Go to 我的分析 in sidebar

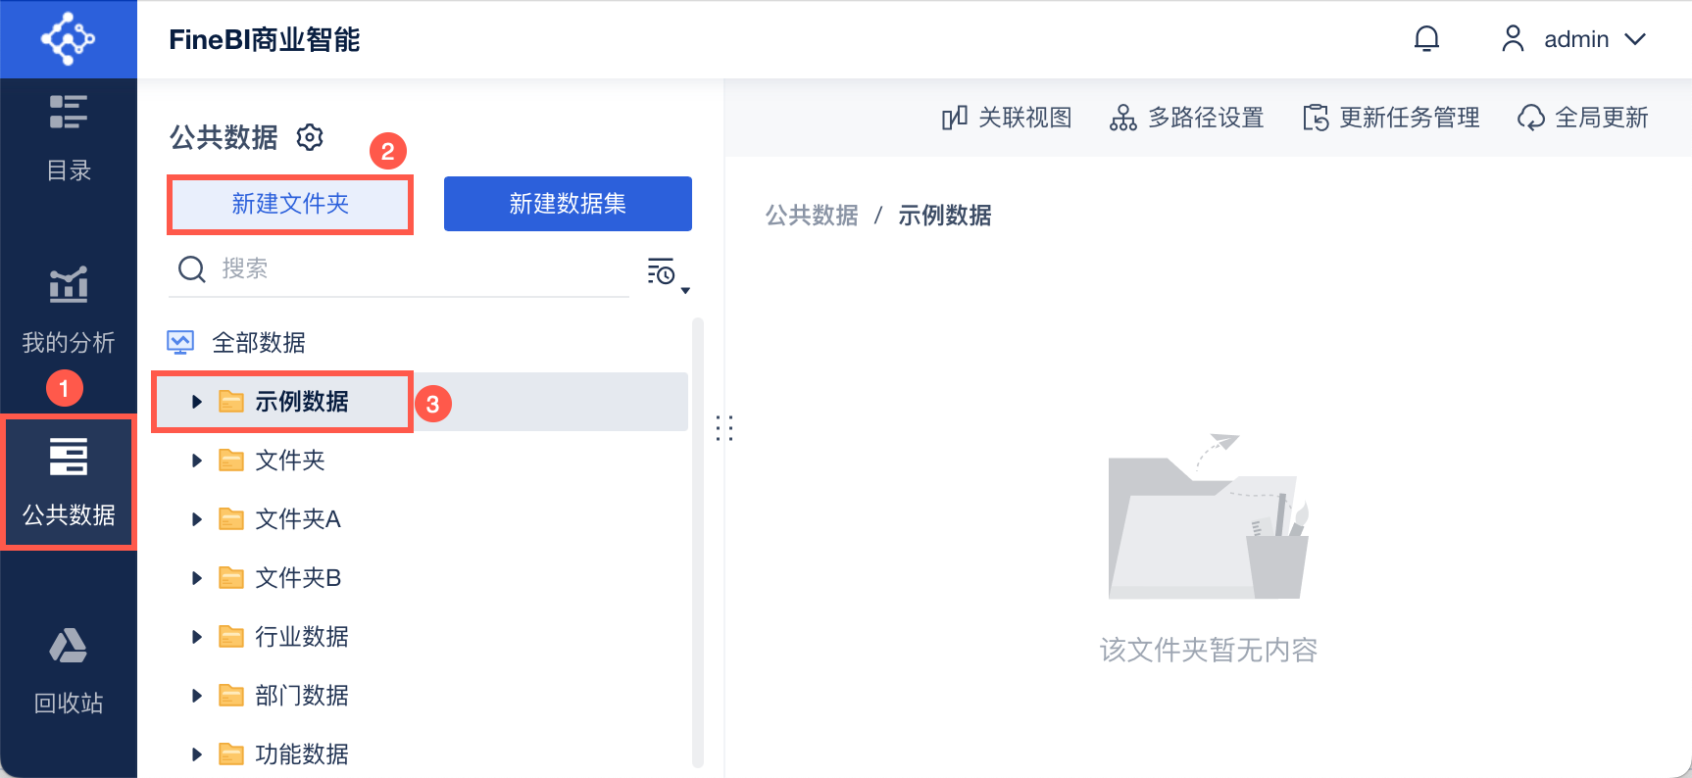pyautogui.click(x=69, y=309)
